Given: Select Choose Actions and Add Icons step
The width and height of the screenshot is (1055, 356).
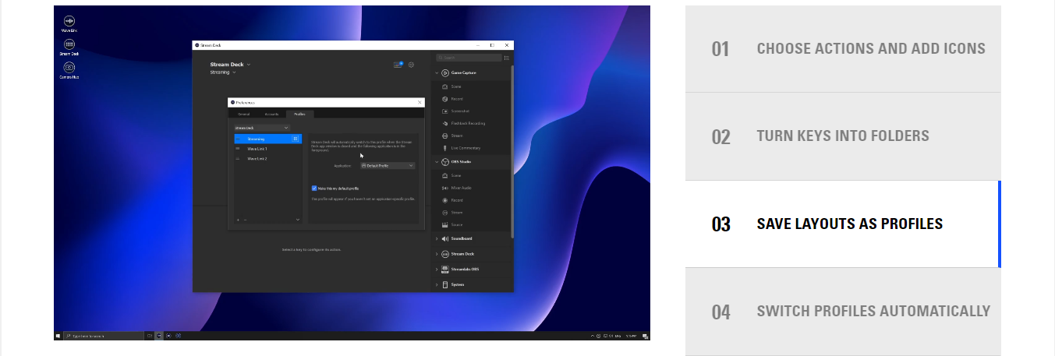Looking at the screenshot, I should [843, 49].
